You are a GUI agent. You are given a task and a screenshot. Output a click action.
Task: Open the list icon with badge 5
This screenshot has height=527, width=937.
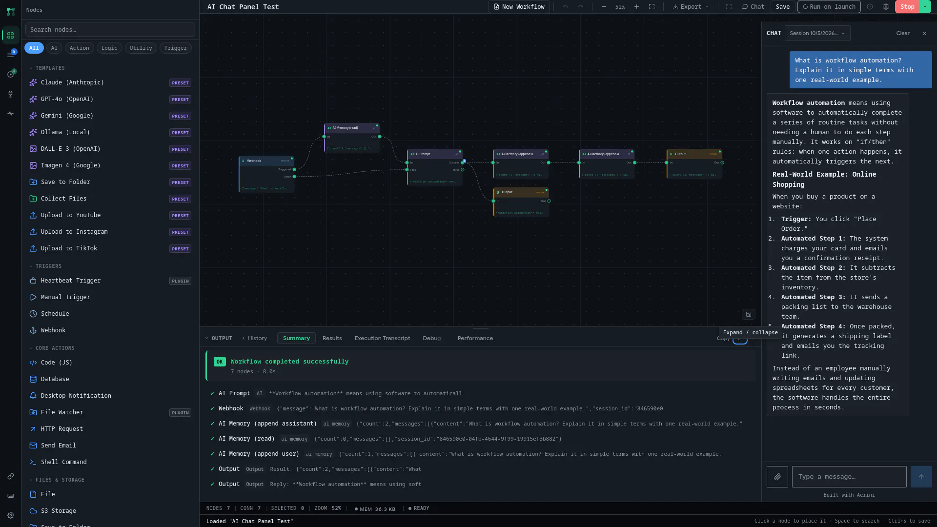tap(10, 54)
